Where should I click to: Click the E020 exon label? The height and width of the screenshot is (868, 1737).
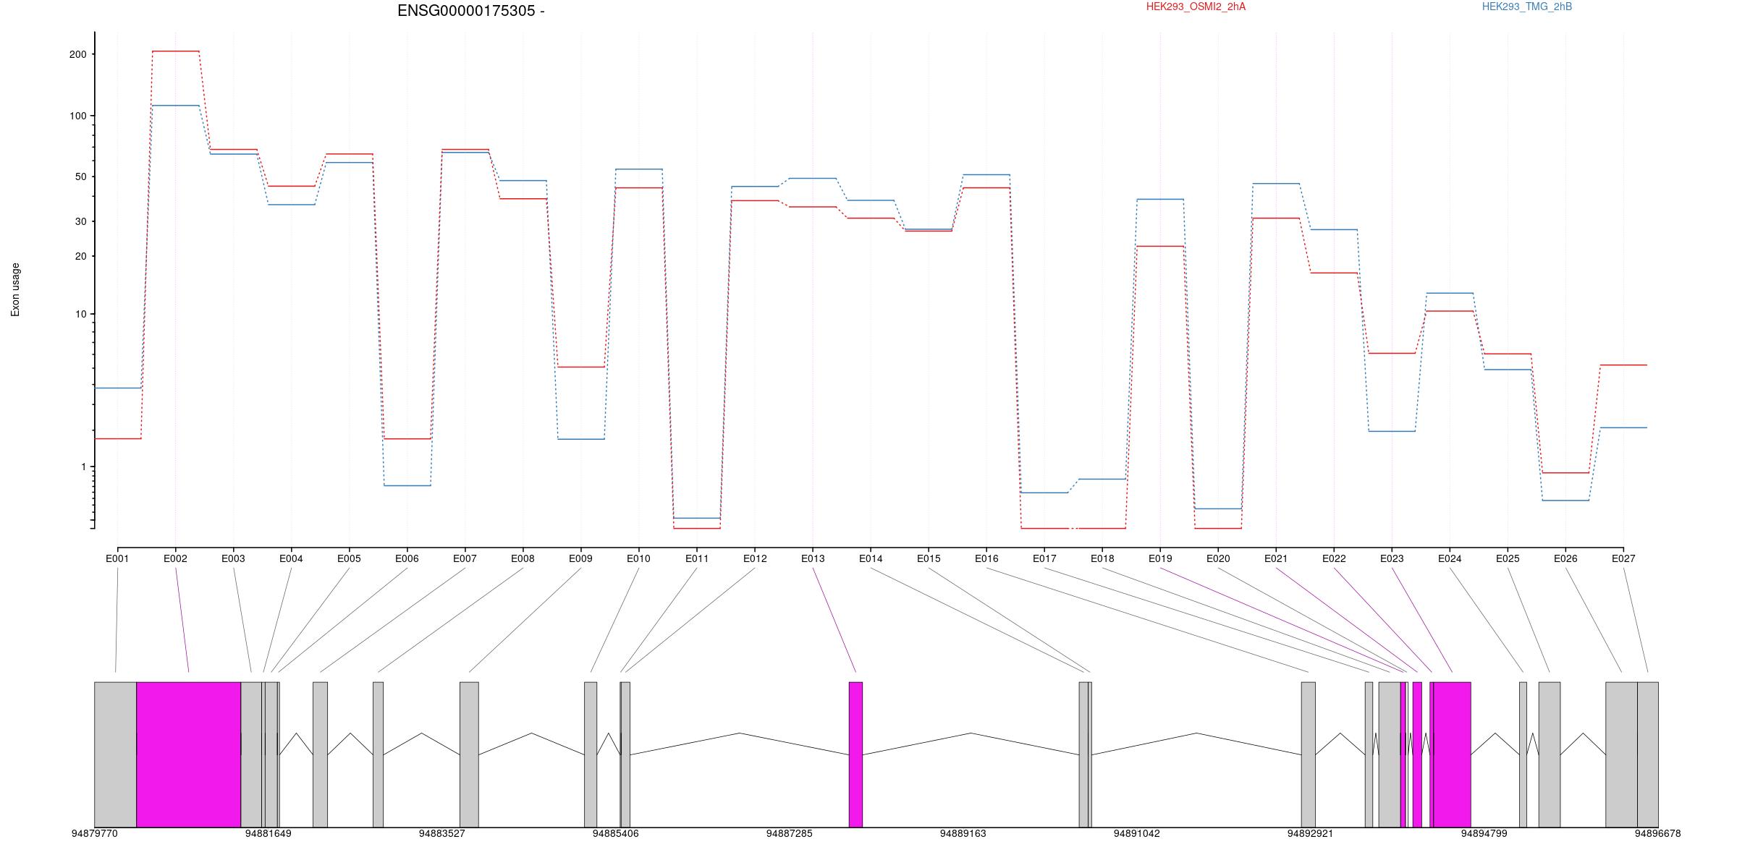coord(1218,558)
